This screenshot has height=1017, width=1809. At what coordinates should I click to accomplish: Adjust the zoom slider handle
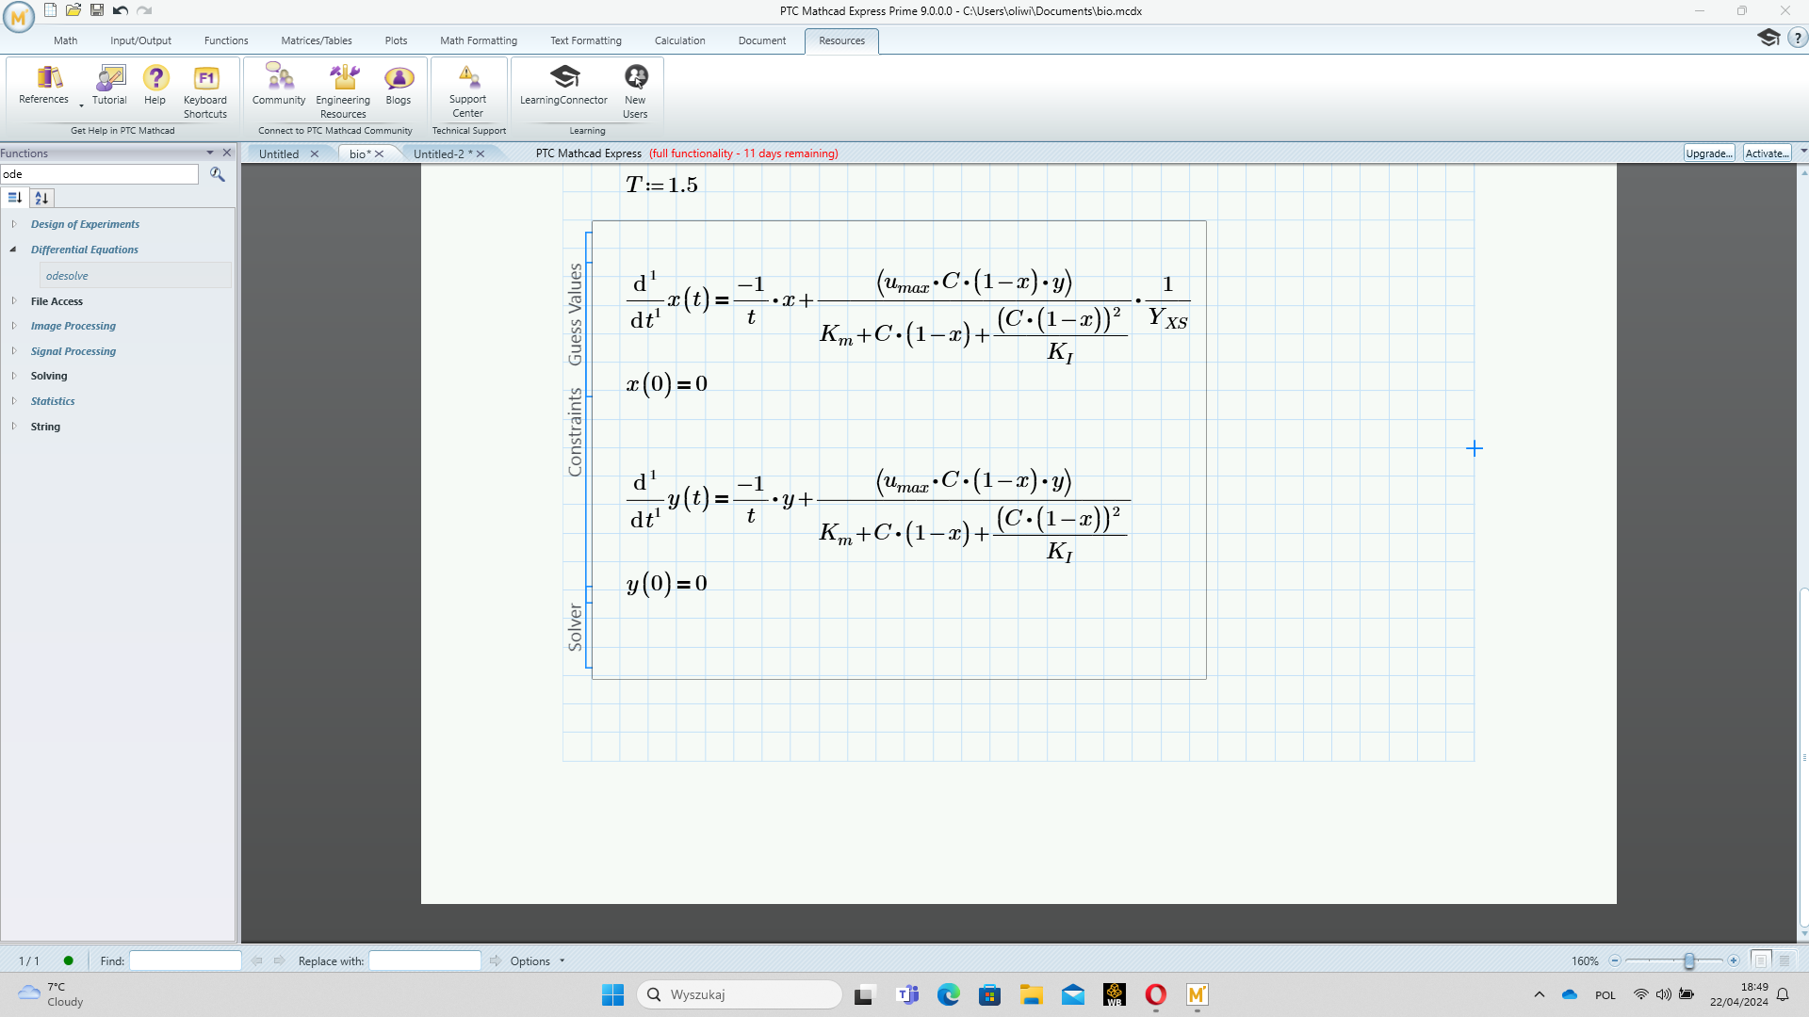click(1689, 960)
